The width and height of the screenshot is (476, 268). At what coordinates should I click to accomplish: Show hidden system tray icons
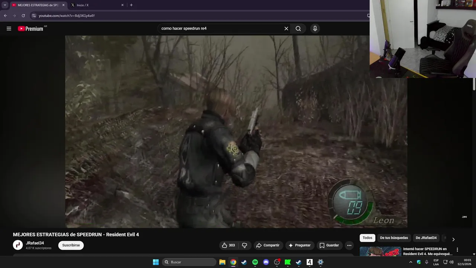point(411,262)
